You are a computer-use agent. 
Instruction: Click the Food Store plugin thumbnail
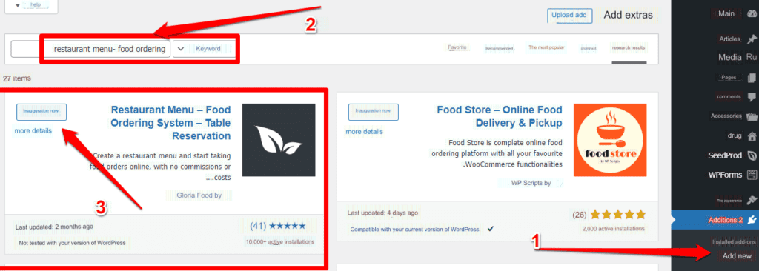click(610, 140)
